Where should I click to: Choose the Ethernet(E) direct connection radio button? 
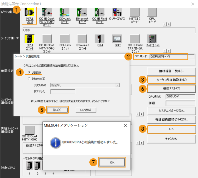(x=29, y=79)
